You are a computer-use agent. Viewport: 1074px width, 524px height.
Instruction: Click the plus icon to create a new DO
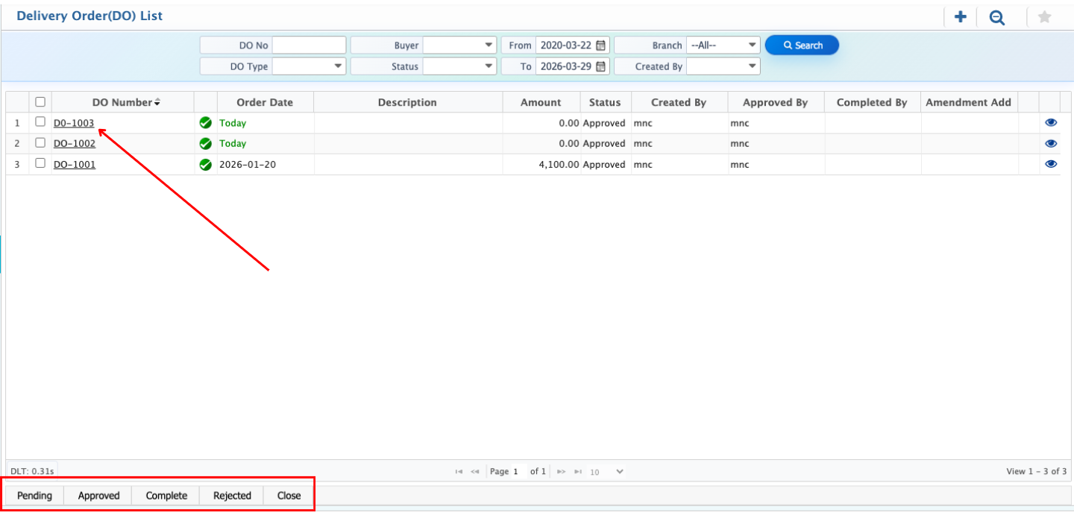point(960,16)
